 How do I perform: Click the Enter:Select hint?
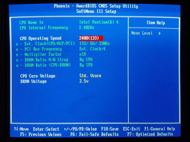[x=46, y=129]
